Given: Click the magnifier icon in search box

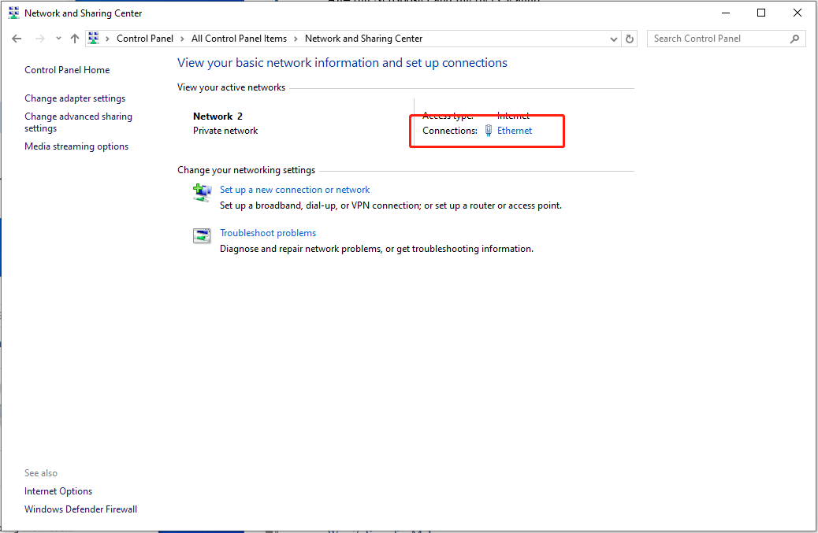Looking at the screenshot, I should 794,39.
